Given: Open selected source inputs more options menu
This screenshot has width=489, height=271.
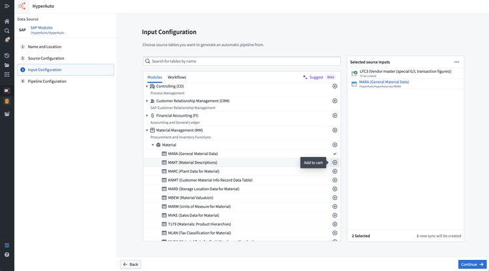Looking at the screenshot, I should pyautogui.click(x=456, y=62).
